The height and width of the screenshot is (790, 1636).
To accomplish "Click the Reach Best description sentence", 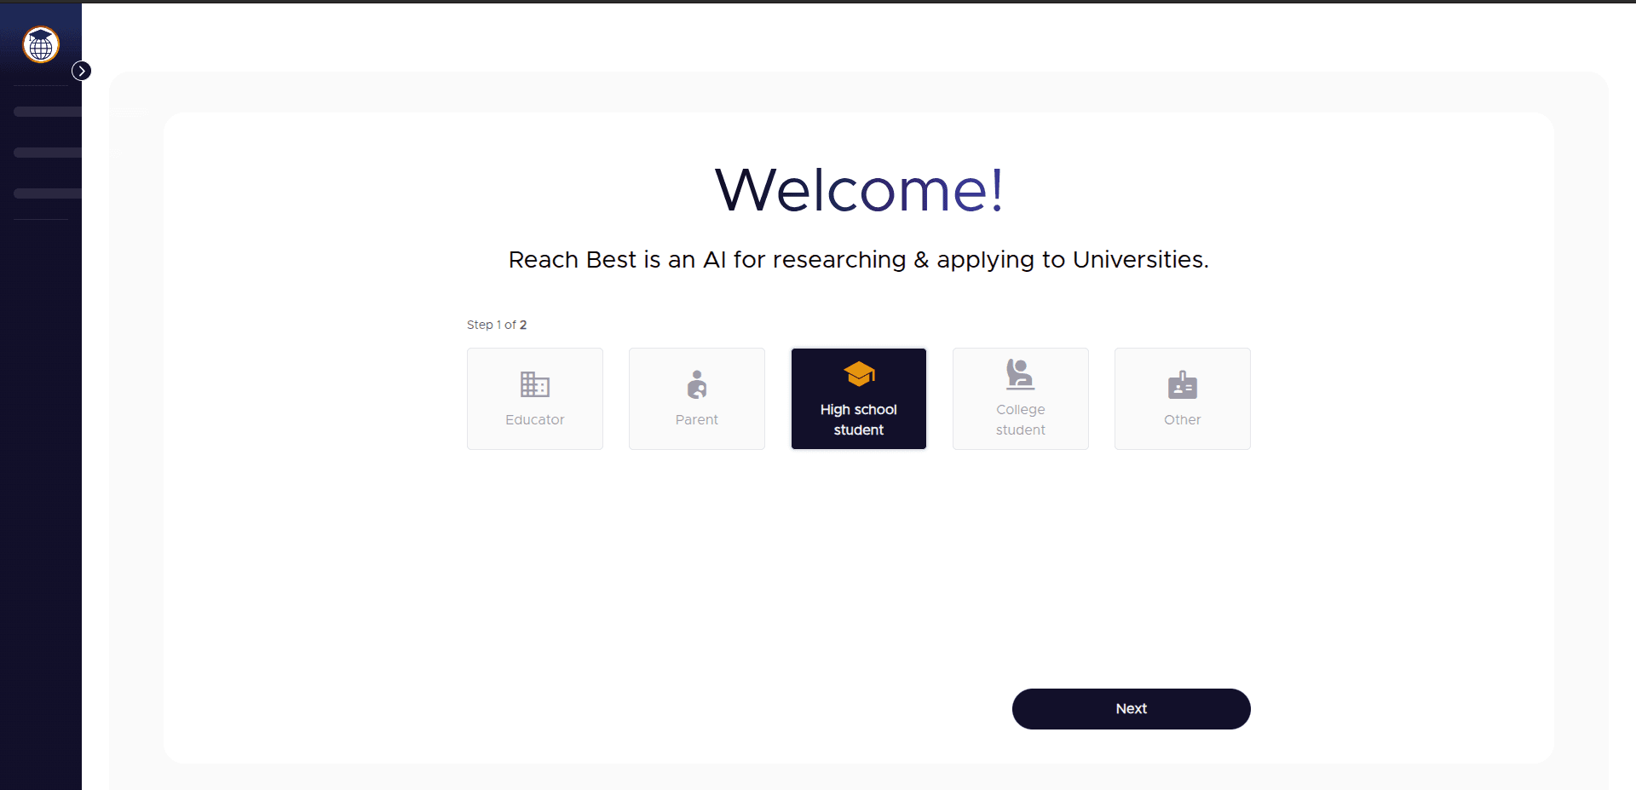I will 859,260.
